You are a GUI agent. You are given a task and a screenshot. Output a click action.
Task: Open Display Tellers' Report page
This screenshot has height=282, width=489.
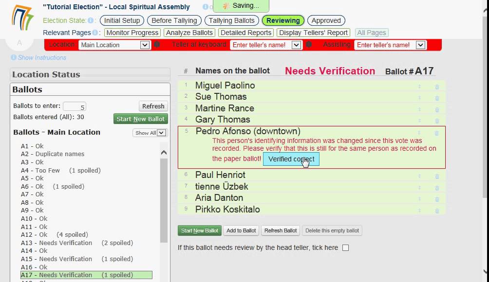pyautogui.click(x=313, y=33)
